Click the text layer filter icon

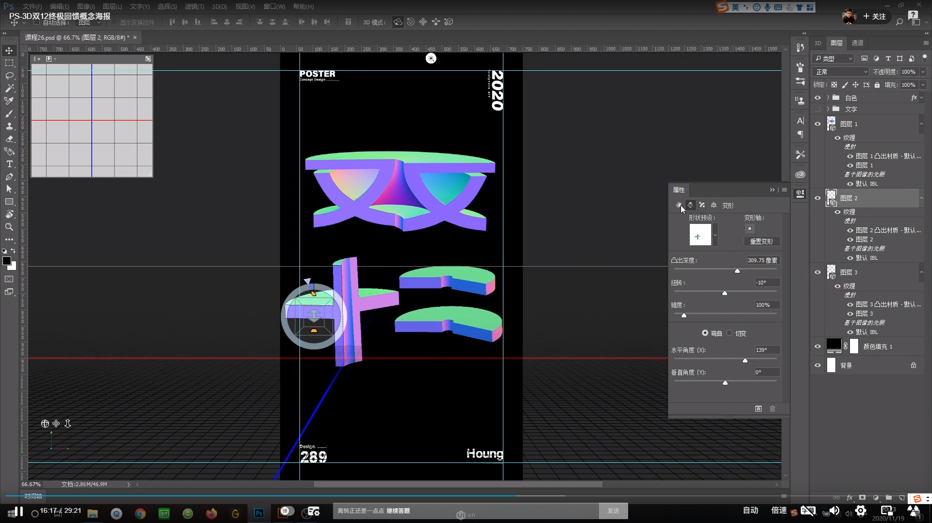pos(888,58)
